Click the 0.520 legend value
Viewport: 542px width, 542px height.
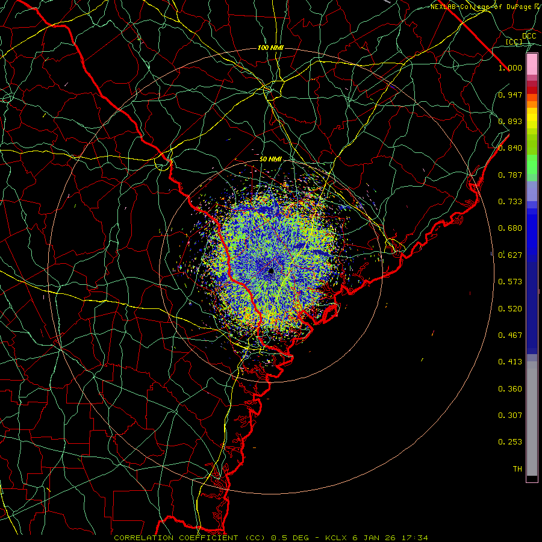click(x=510, y=309)
